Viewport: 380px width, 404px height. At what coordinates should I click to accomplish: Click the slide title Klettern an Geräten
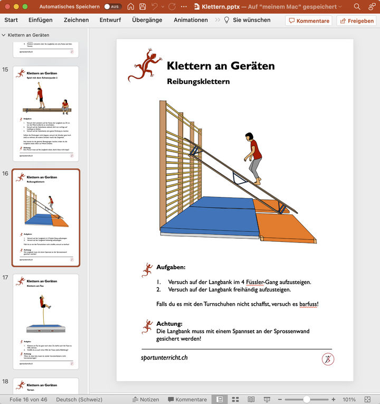[x=221, y=66]
